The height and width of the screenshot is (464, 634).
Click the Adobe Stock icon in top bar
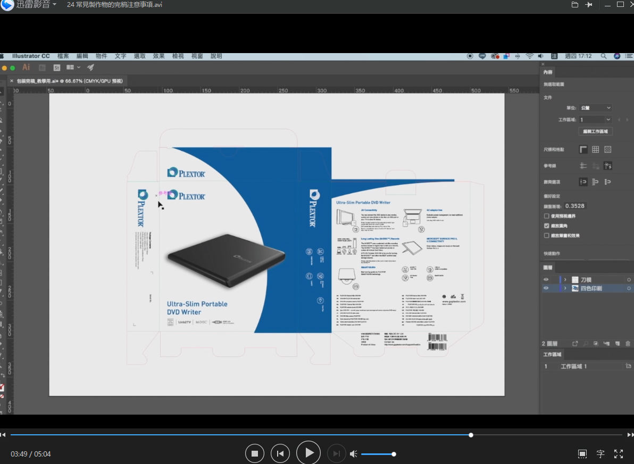(57, 67)
